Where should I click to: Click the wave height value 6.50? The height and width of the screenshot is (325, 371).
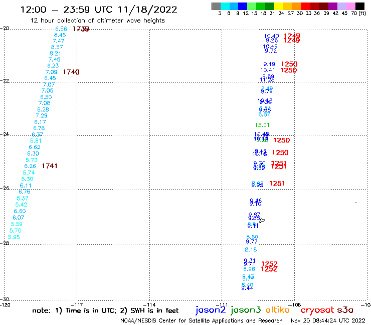tap(46, 97)
